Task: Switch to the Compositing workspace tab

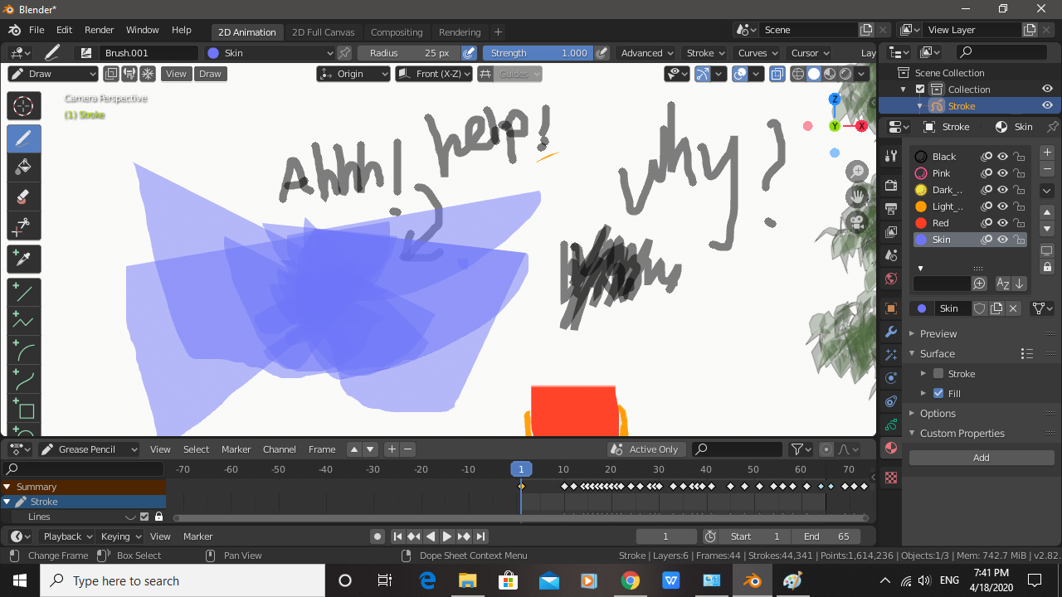Action: pos(397,32)
